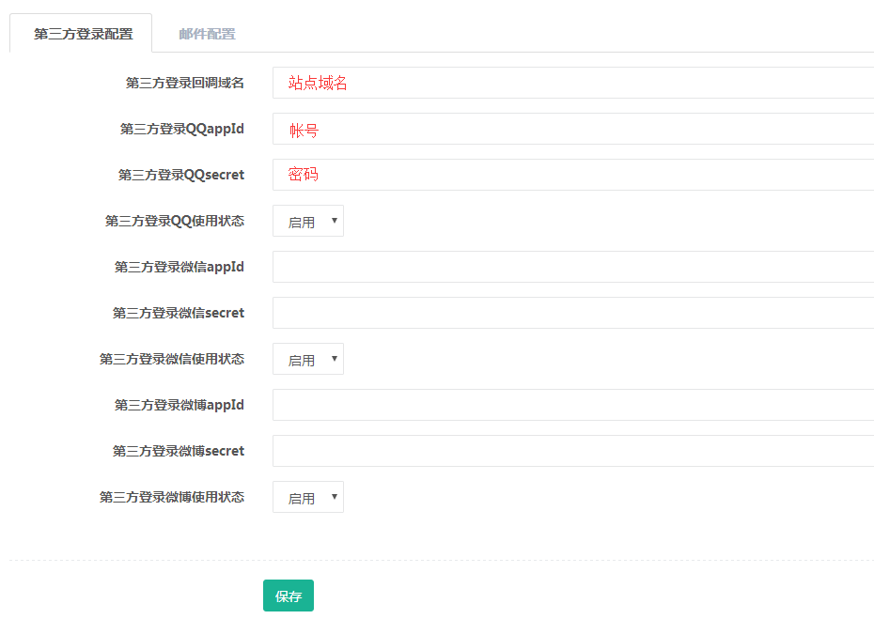Open the 微博使用状态 dropdown
Viewport: 874px width, 619px height.
point(308,498)
